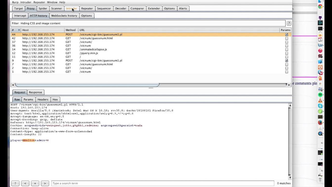This screenshot has height=187, width=332.
Task: Open the Trash in the dock
Action: pyautogui.click(x=320, y=179)
